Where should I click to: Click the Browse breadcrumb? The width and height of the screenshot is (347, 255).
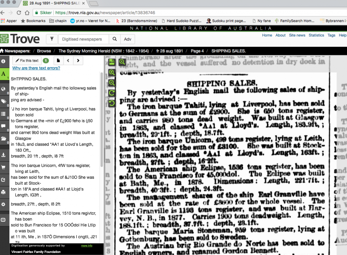pyautogui.click(x=44, y=51)
